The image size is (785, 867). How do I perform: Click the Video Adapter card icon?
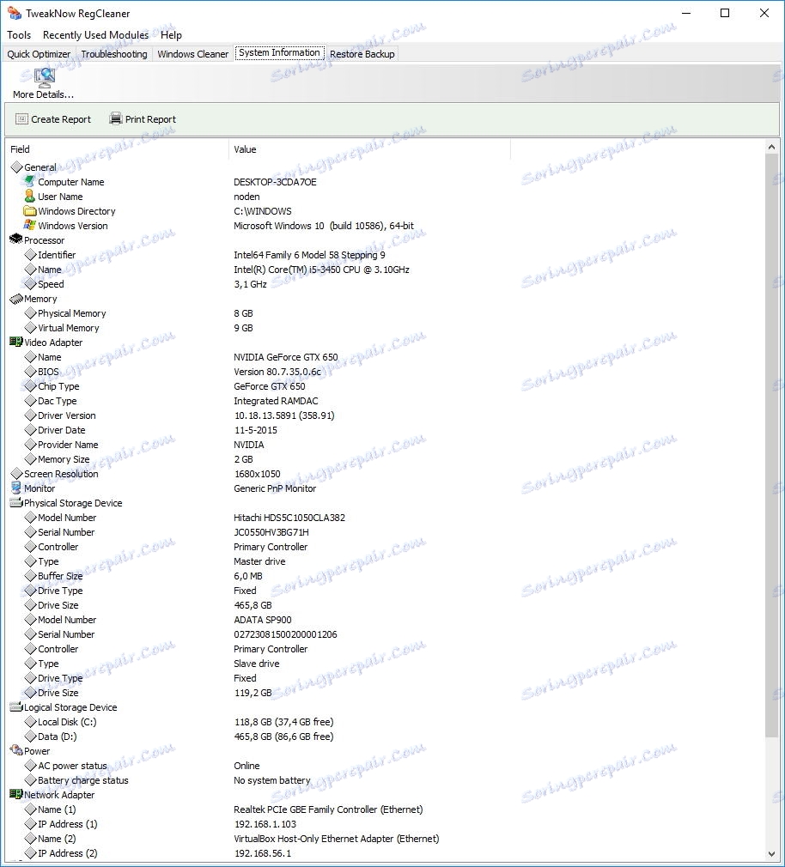pyautogui.click(x=16, y=342)
